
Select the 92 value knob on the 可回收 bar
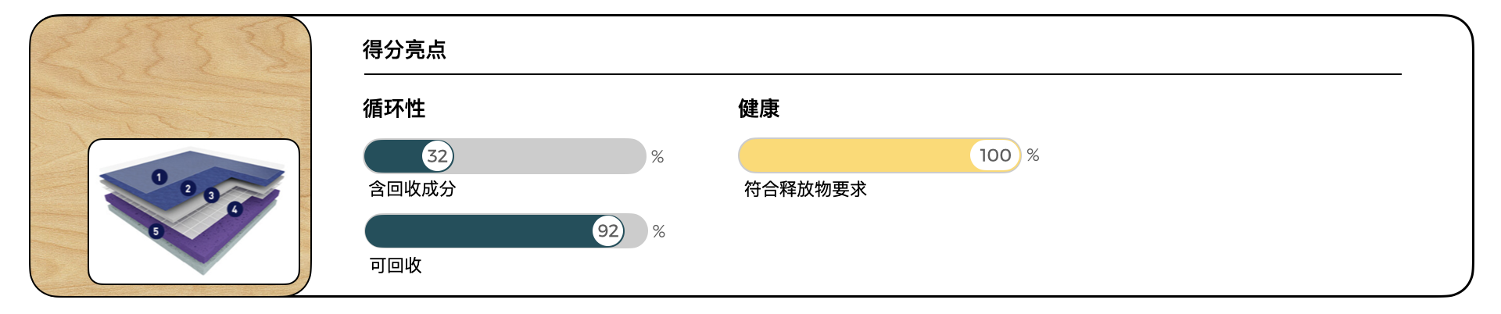point(608,231)
